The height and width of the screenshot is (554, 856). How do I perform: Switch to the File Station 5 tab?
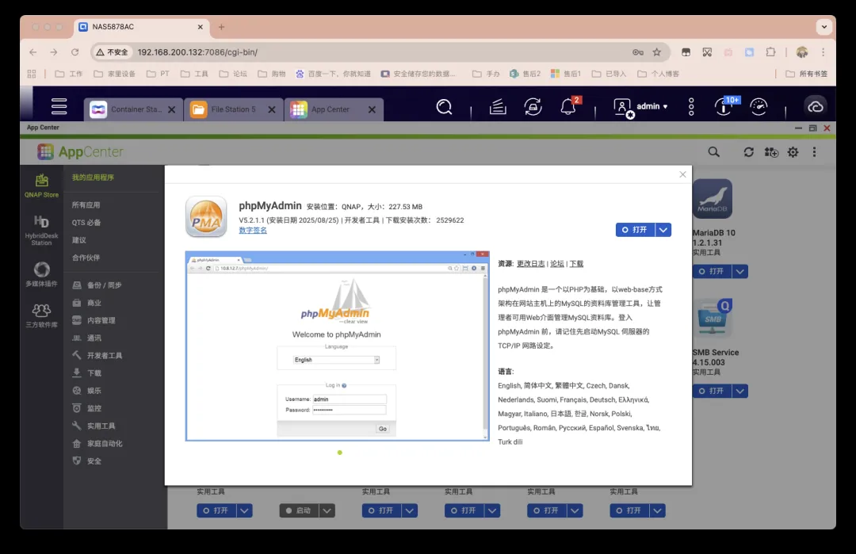[232, 109]
